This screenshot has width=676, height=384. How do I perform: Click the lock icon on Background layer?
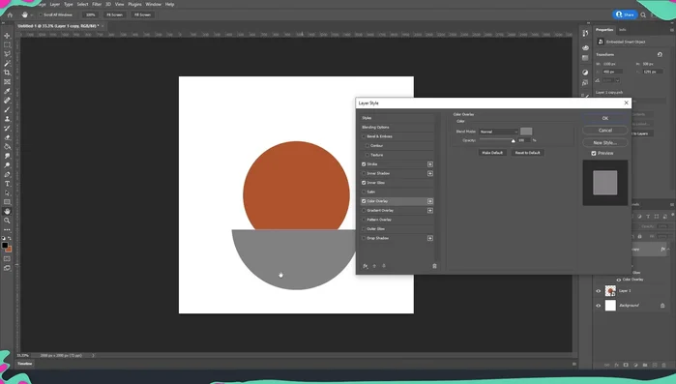662,306
